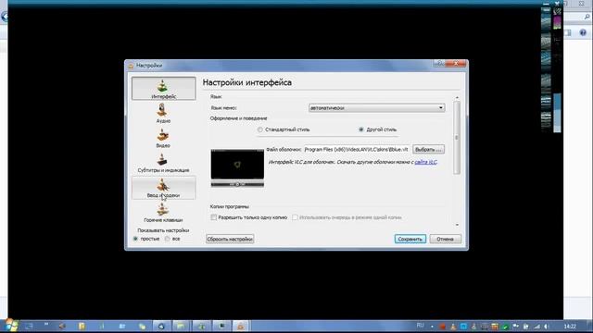Click the Отмена button

tap(445, 239)
